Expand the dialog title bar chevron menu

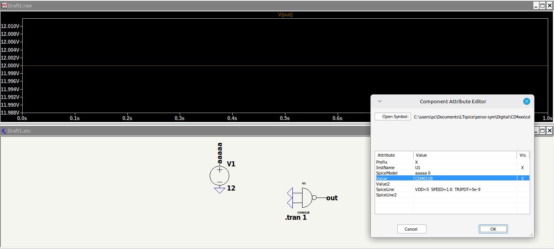380,101
